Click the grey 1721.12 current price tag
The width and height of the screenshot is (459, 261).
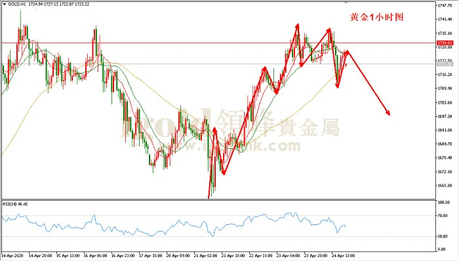445,64
